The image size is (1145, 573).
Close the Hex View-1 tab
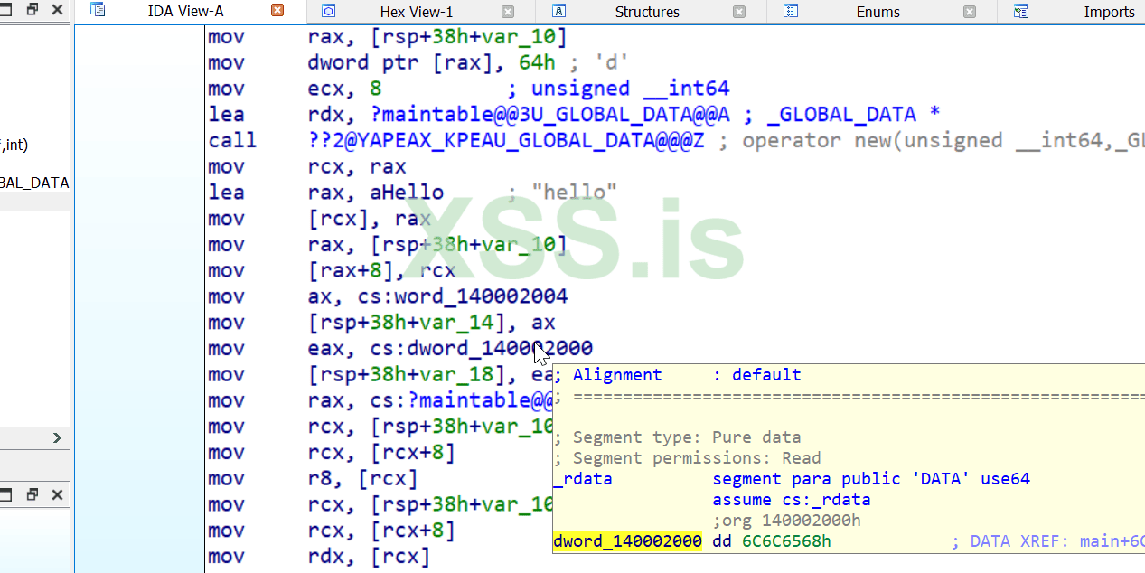[x=508, y=12]
